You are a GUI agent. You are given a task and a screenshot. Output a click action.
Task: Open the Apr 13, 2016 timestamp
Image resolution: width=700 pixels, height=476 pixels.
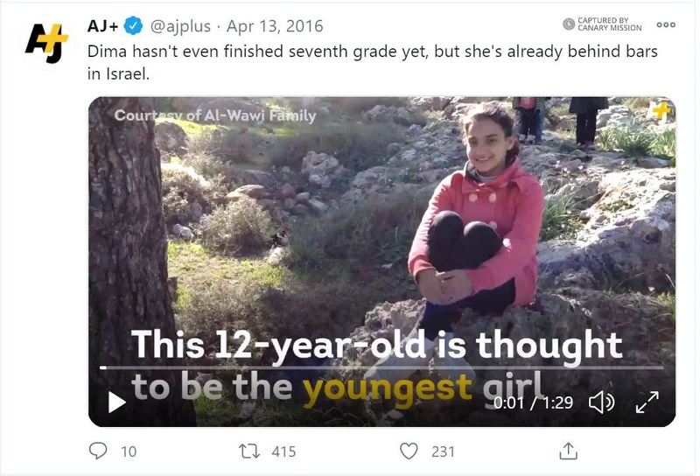coord(275,26)
